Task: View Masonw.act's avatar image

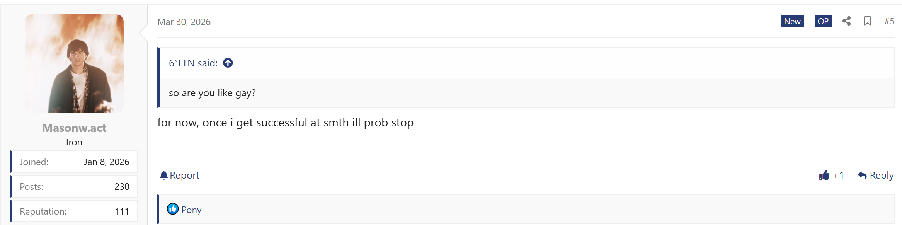Action: [74, 64]
